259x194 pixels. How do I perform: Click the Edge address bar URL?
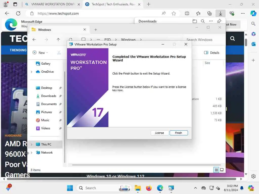(x=58, y=14)
